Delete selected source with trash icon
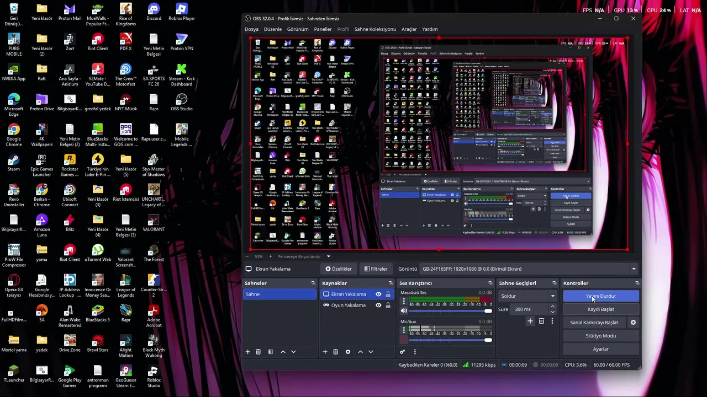Screen dimensions: 707x397 [x=335, y=352]
